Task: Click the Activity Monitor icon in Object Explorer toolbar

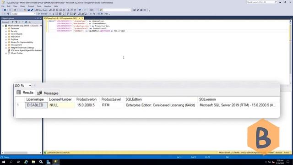Action: 29,22
